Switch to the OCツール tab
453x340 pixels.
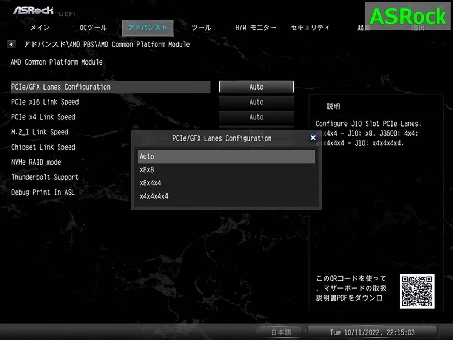93,28
